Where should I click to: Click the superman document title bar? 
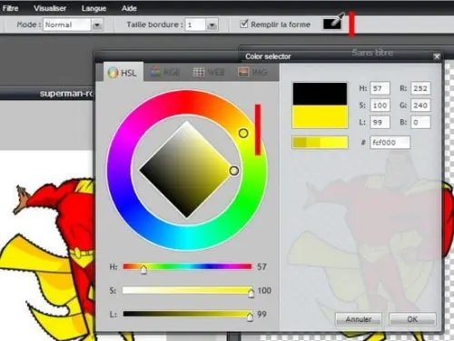(x=47, y=94)
